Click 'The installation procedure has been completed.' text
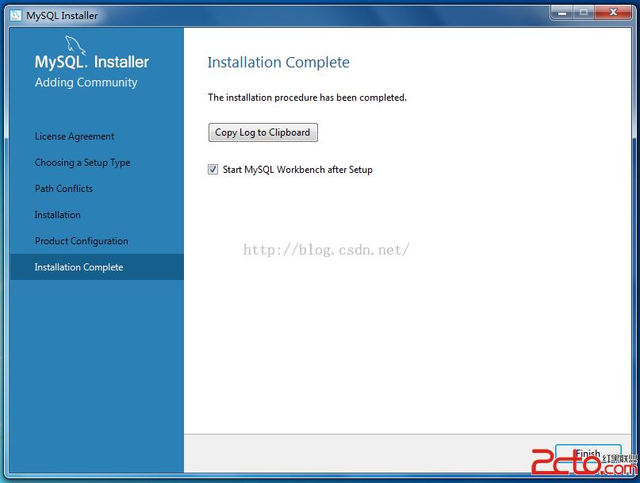The width and height of the screenshot is (640, 483). click(308, 98)
